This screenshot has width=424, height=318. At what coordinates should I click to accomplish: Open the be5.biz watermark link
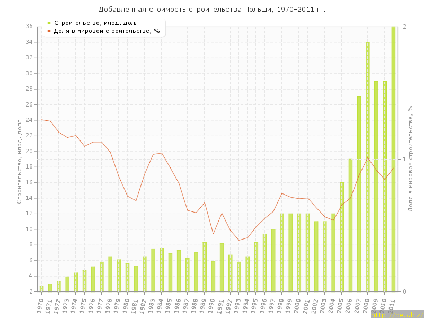[x=396, y=314]
